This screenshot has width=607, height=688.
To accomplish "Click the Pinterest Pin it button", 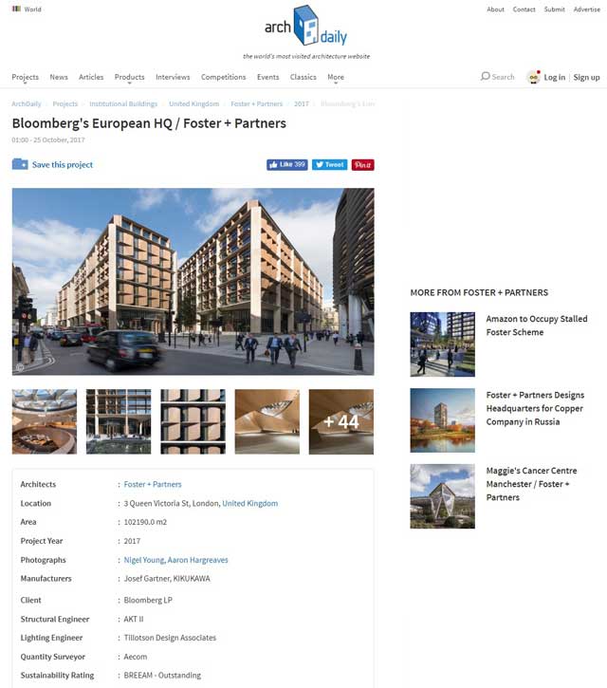I will pyautogui.click(x=362, y=164).
